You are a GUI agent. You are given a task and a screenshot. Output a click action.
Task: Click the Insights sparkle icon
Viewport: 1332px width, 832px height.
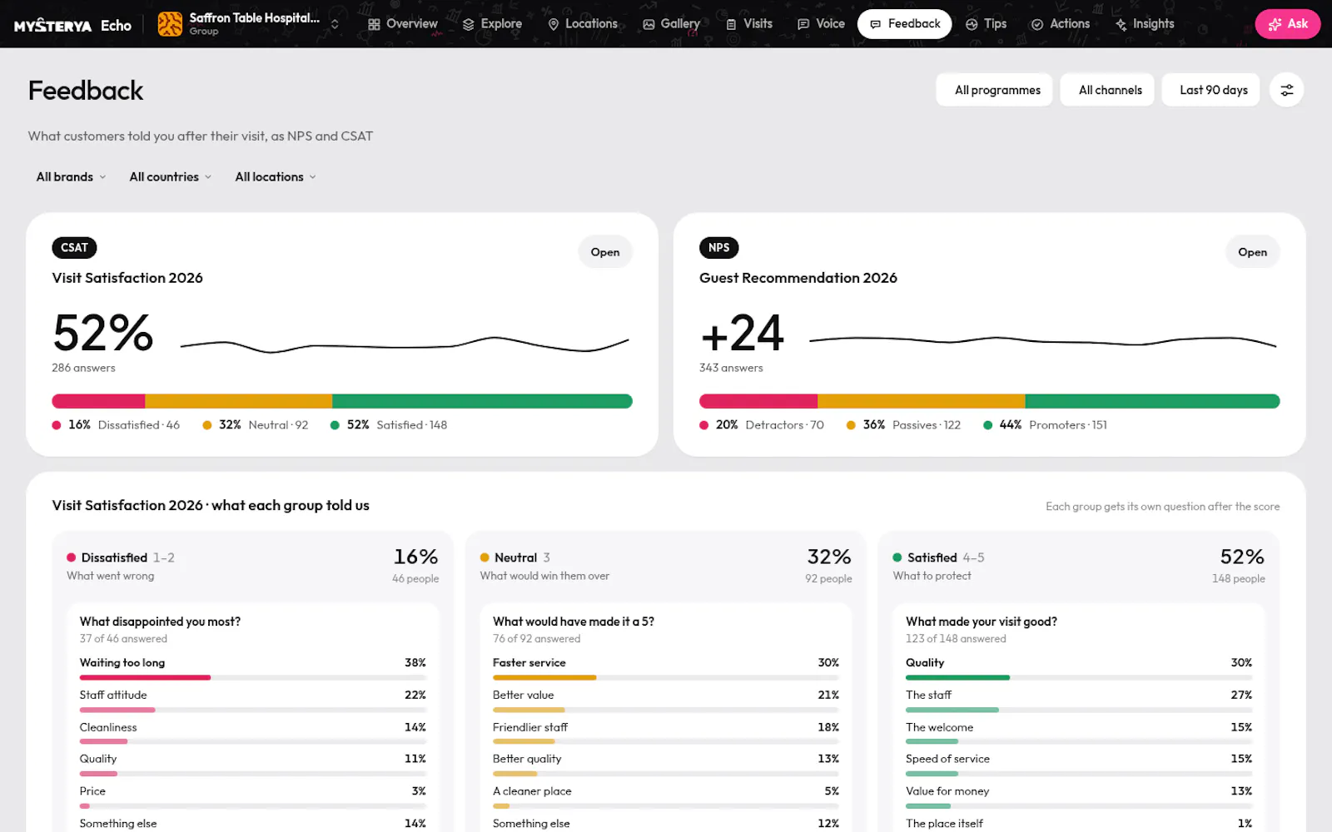tap(1121, 24)
